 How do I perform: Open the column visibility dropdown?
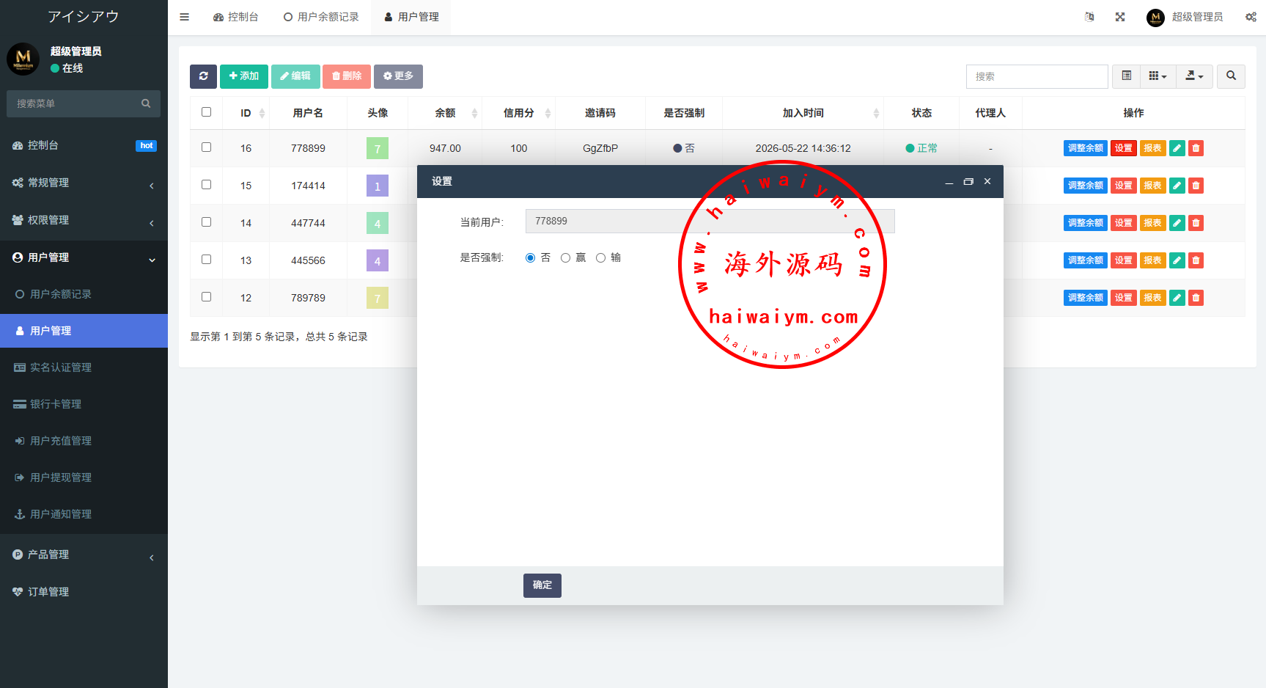pos(1158,76)
